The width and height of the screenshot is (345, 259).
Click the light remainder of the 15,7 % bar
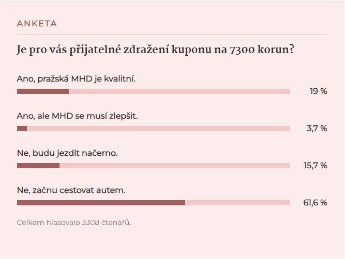[175, 166]
